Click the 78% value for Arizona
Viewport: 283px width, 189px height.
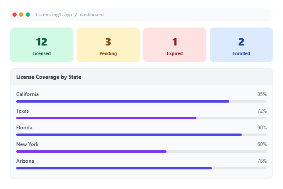click(x=262, y=161)
